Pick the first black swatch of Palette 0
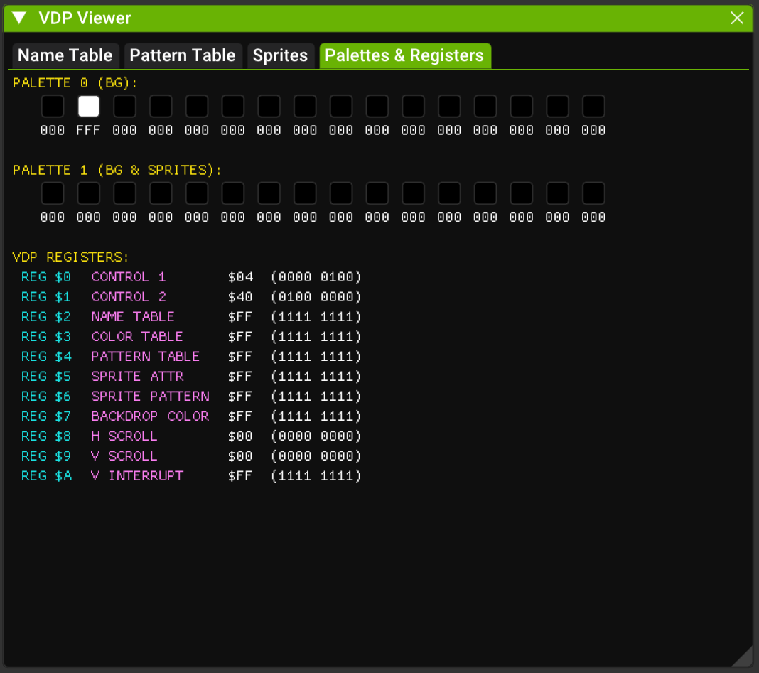The height and width of the screenshot is (673, 759). (53, 106)
